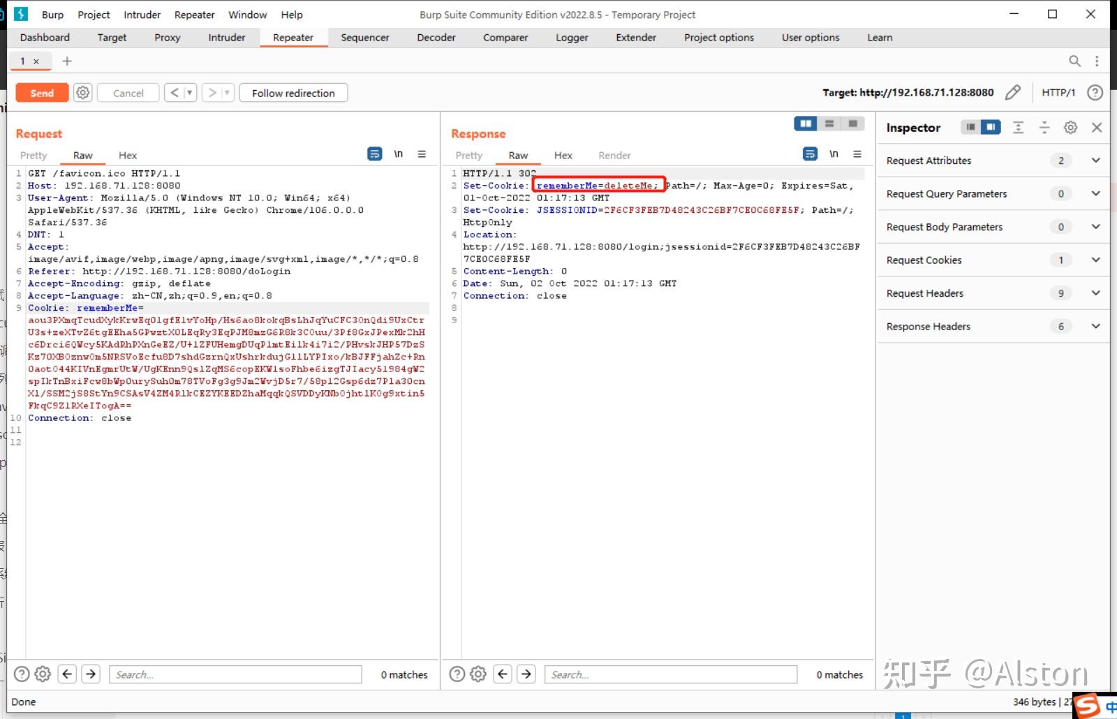Open Repeater help question mark icon
The width and height of the screenshot is (1117, 719).
click(1095, 92)
